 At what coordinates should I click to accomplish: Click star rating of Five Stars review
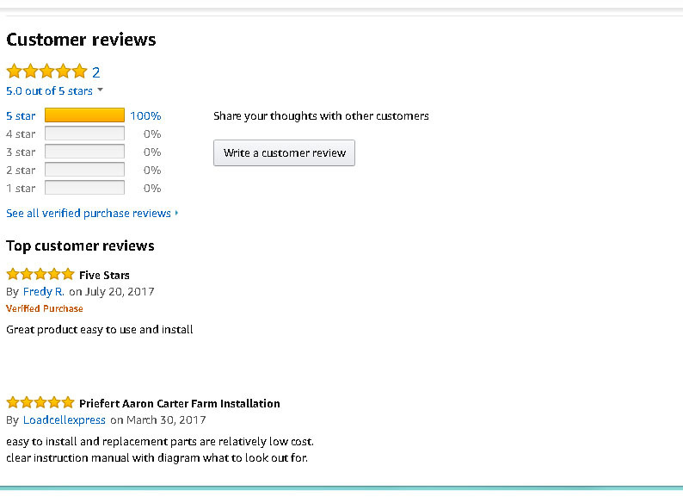point(40,275)
